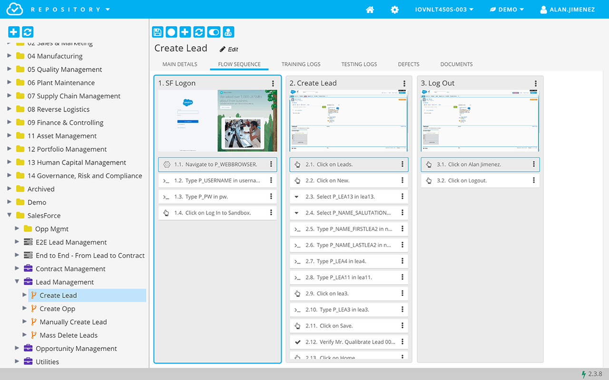Select 05 Quality Management in the tree
Screen dimensions: 609x380
(65, 69)
